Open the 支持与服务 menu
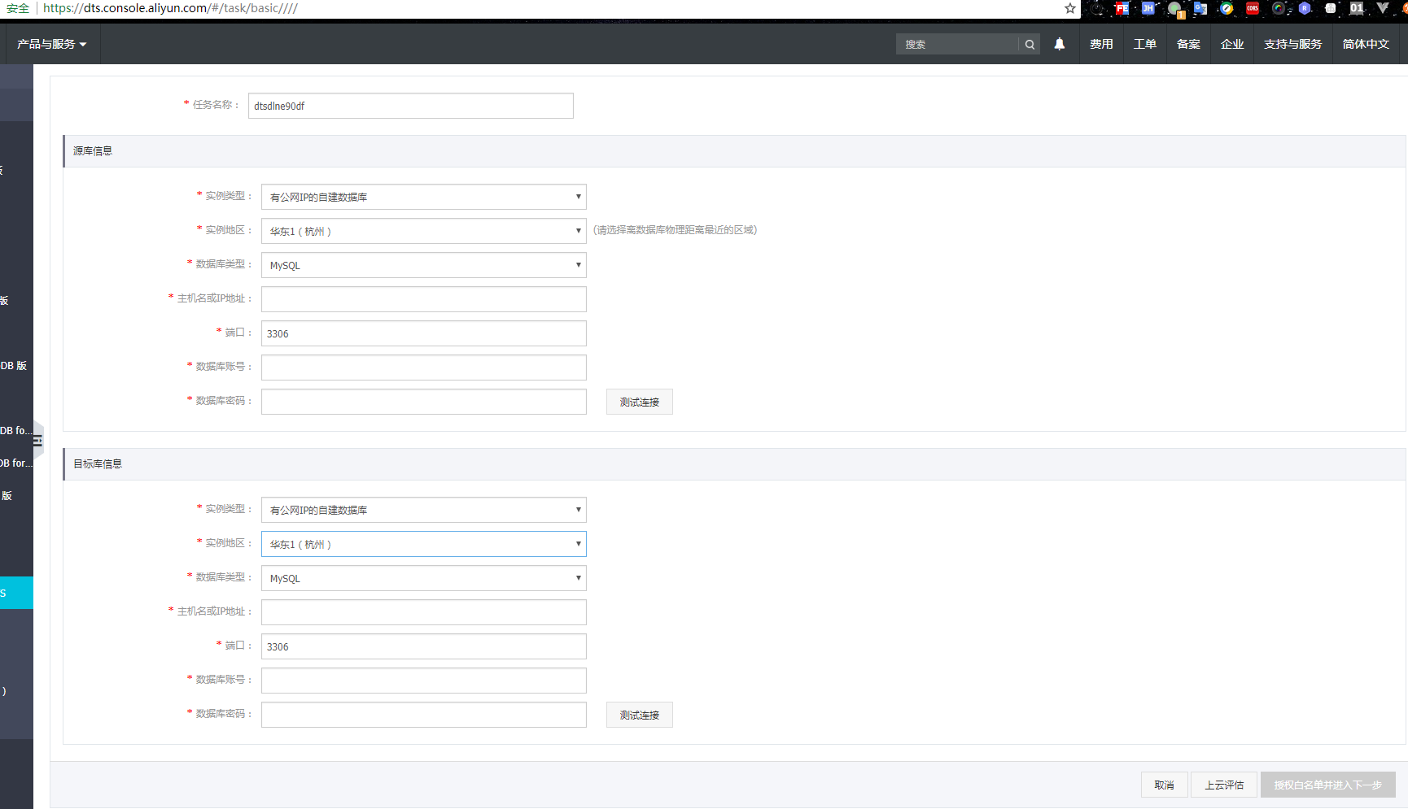Image resolution: width=1408 pixels, height=809 pixels. point(1292,44)
